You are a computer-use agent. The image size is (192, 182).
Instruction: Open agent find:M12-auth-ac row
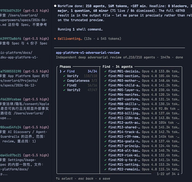142,123
